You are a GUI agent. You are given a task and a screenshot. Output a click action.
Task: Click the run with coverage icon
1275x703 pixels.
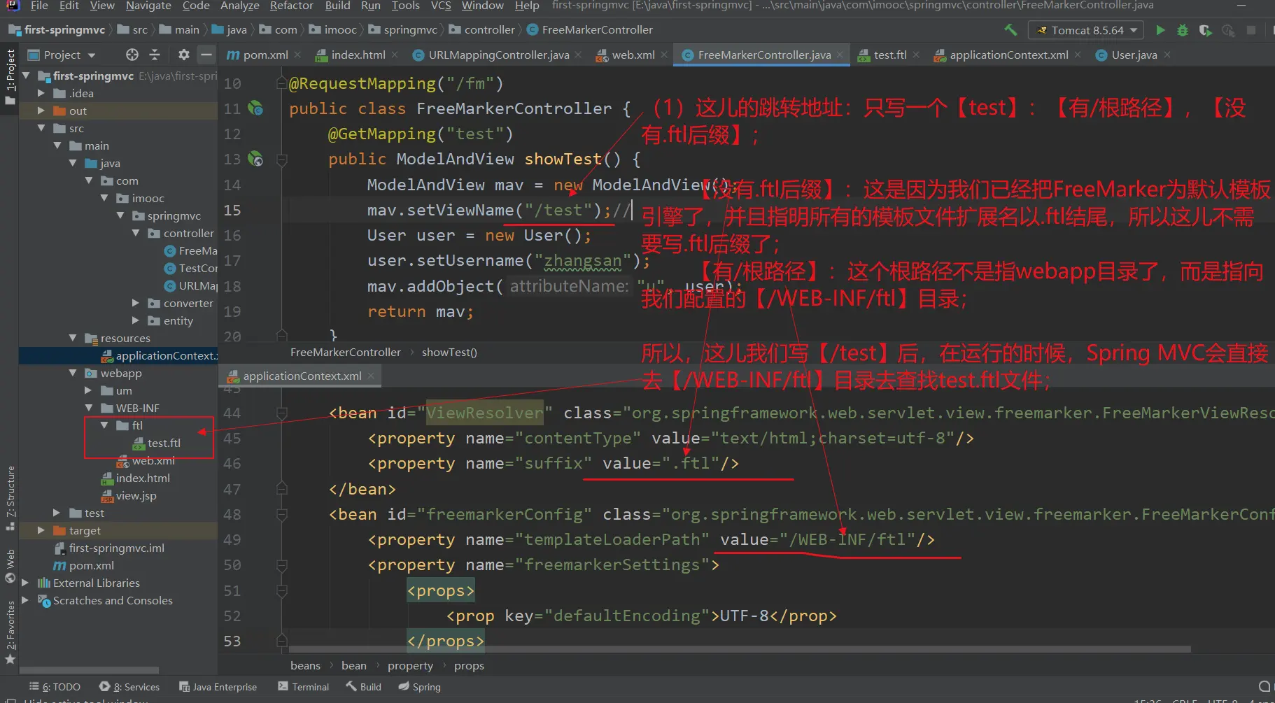1205,30
